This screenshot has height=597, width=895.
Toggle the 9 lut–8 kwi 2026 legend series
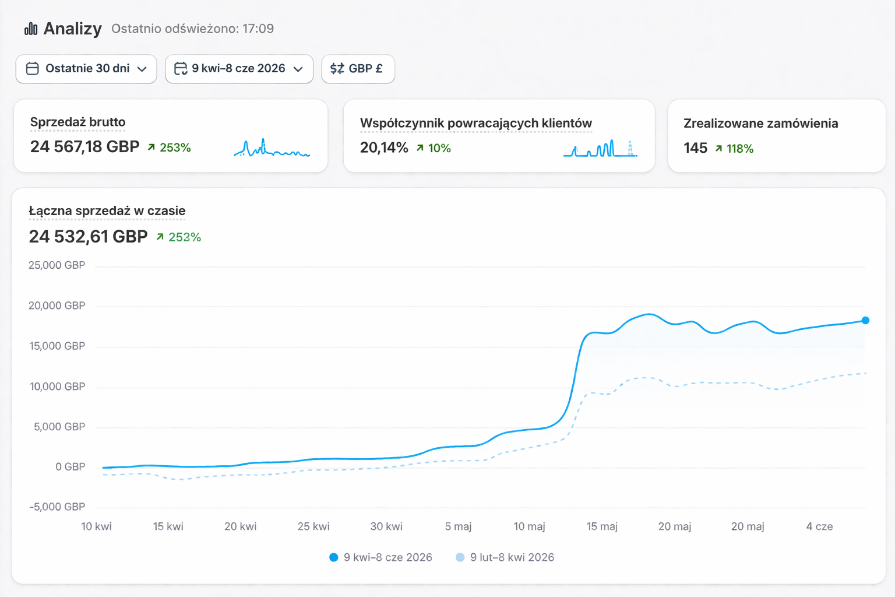(512, 557)
